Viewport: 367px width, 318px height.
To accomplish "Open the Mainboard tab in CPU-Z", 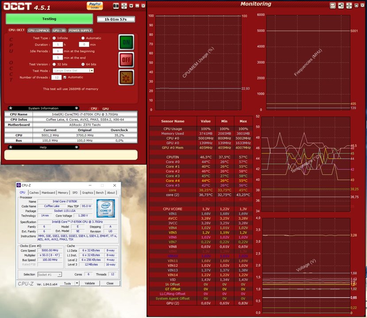I will tap(48, 193).
